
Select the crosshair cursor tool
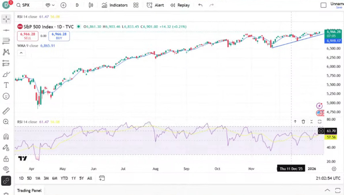(x=6, y=19)
